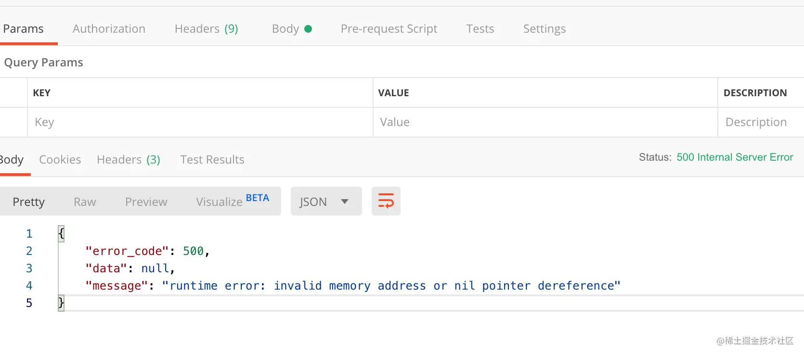This screenshot has width=804, height=356.
Task: Open the response Headers (3) tab
Action: pyautogui.click(x=129, y=160)
